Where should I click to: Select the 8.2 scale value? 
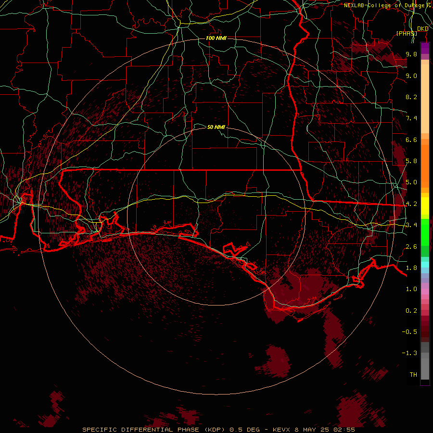pos(411,97)
